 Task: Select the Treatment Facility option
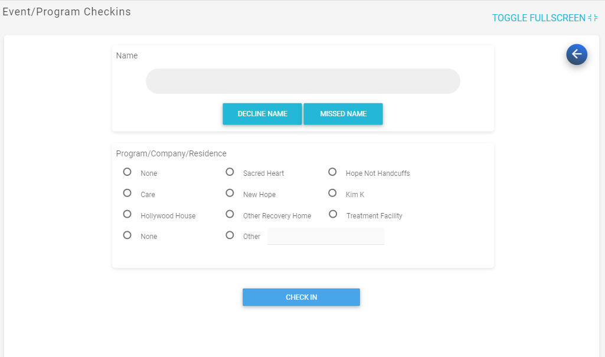click(332, 214)
